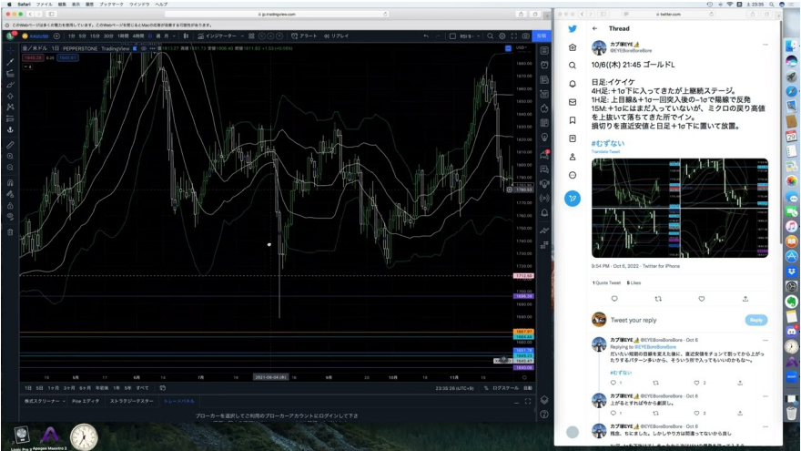Open Twitter Notifications bell
The image size is (801, 451).
(x=572, y=84)
